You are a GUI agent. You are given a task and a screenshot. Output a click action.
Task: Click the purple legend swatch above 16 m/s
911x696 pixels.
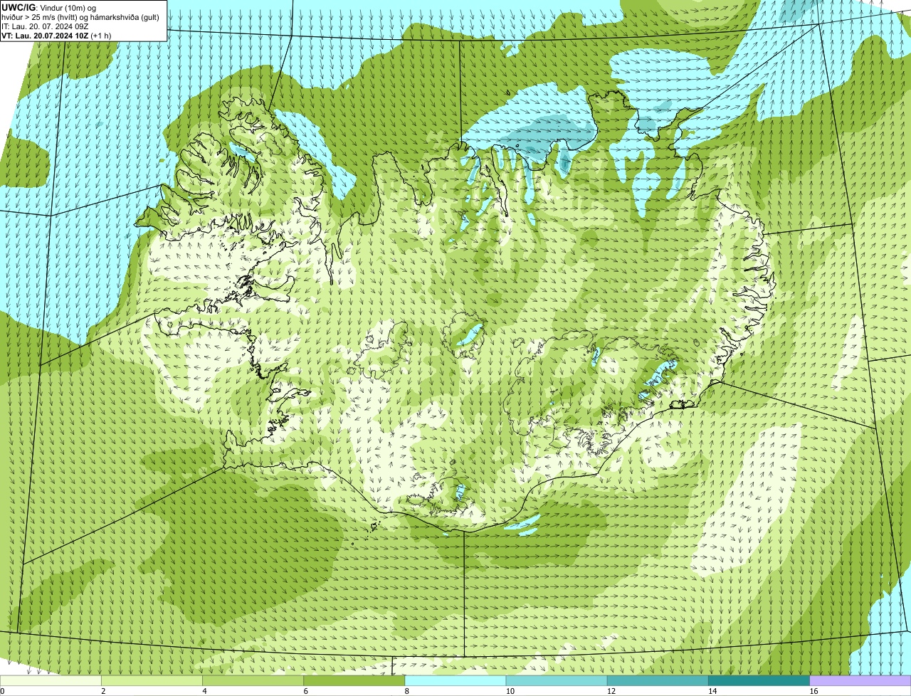point(860,680)
